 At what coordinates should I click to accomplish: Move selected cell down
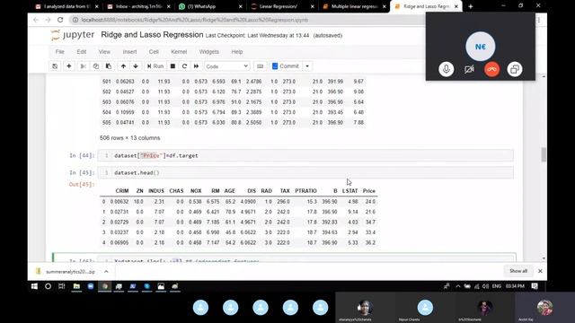point(136,66)
